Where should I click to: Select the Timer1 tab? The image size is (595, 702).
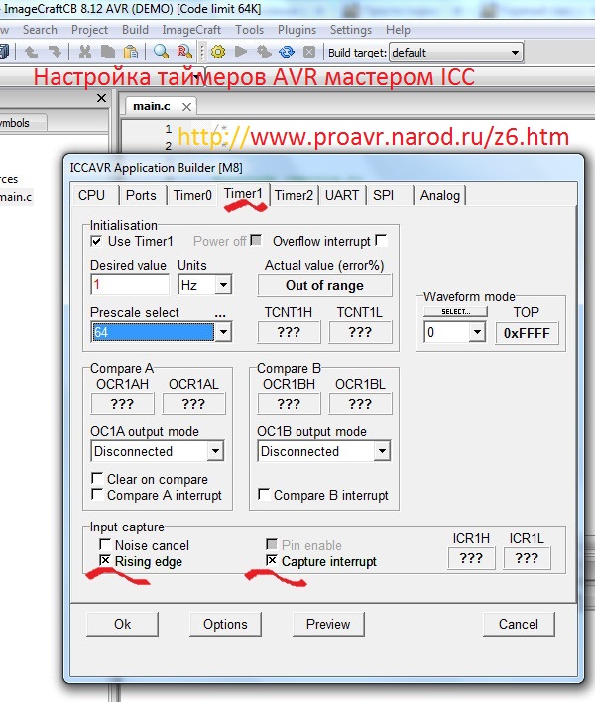(x=243, y=194)
